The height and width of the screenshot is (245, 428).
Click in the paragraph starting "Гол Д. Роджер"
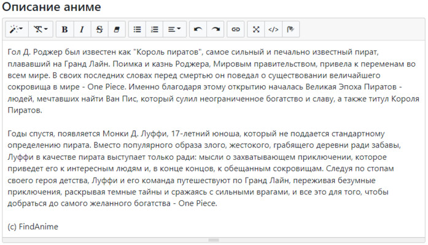pyautogui.click(x=213, y=81)
